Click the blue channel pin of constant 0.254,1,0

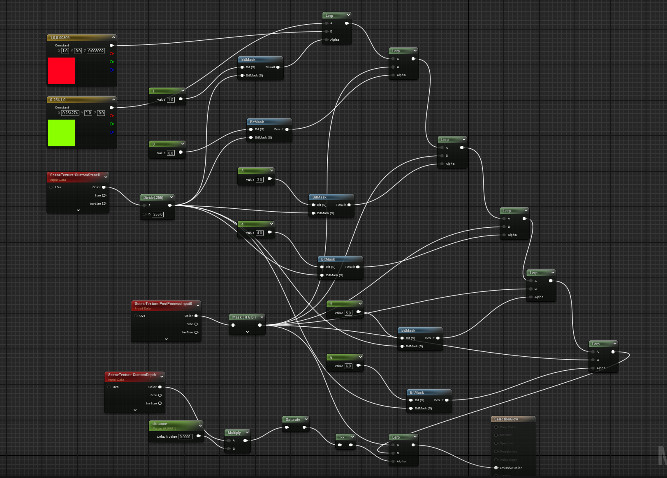click(x=111, y=132)
